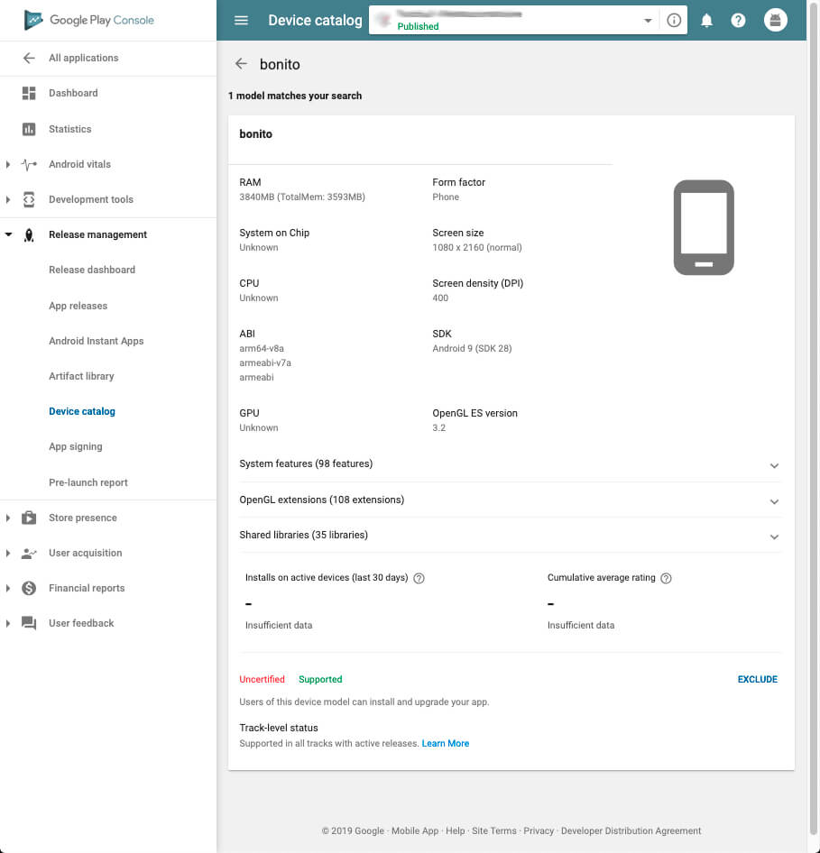Open the published app selector dropdown
The image size is (820, 853).
click(647, 19)
